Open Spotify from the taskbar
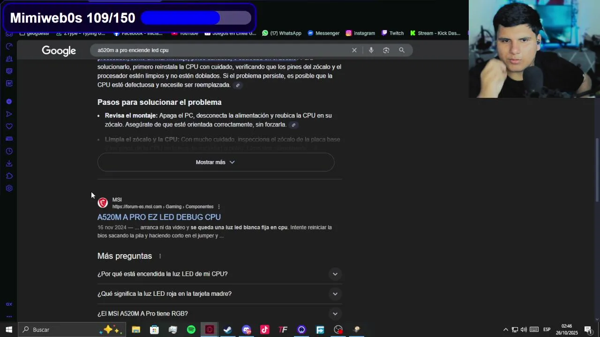The width and height of the screenshot is (600, 337). pos(191,330)
